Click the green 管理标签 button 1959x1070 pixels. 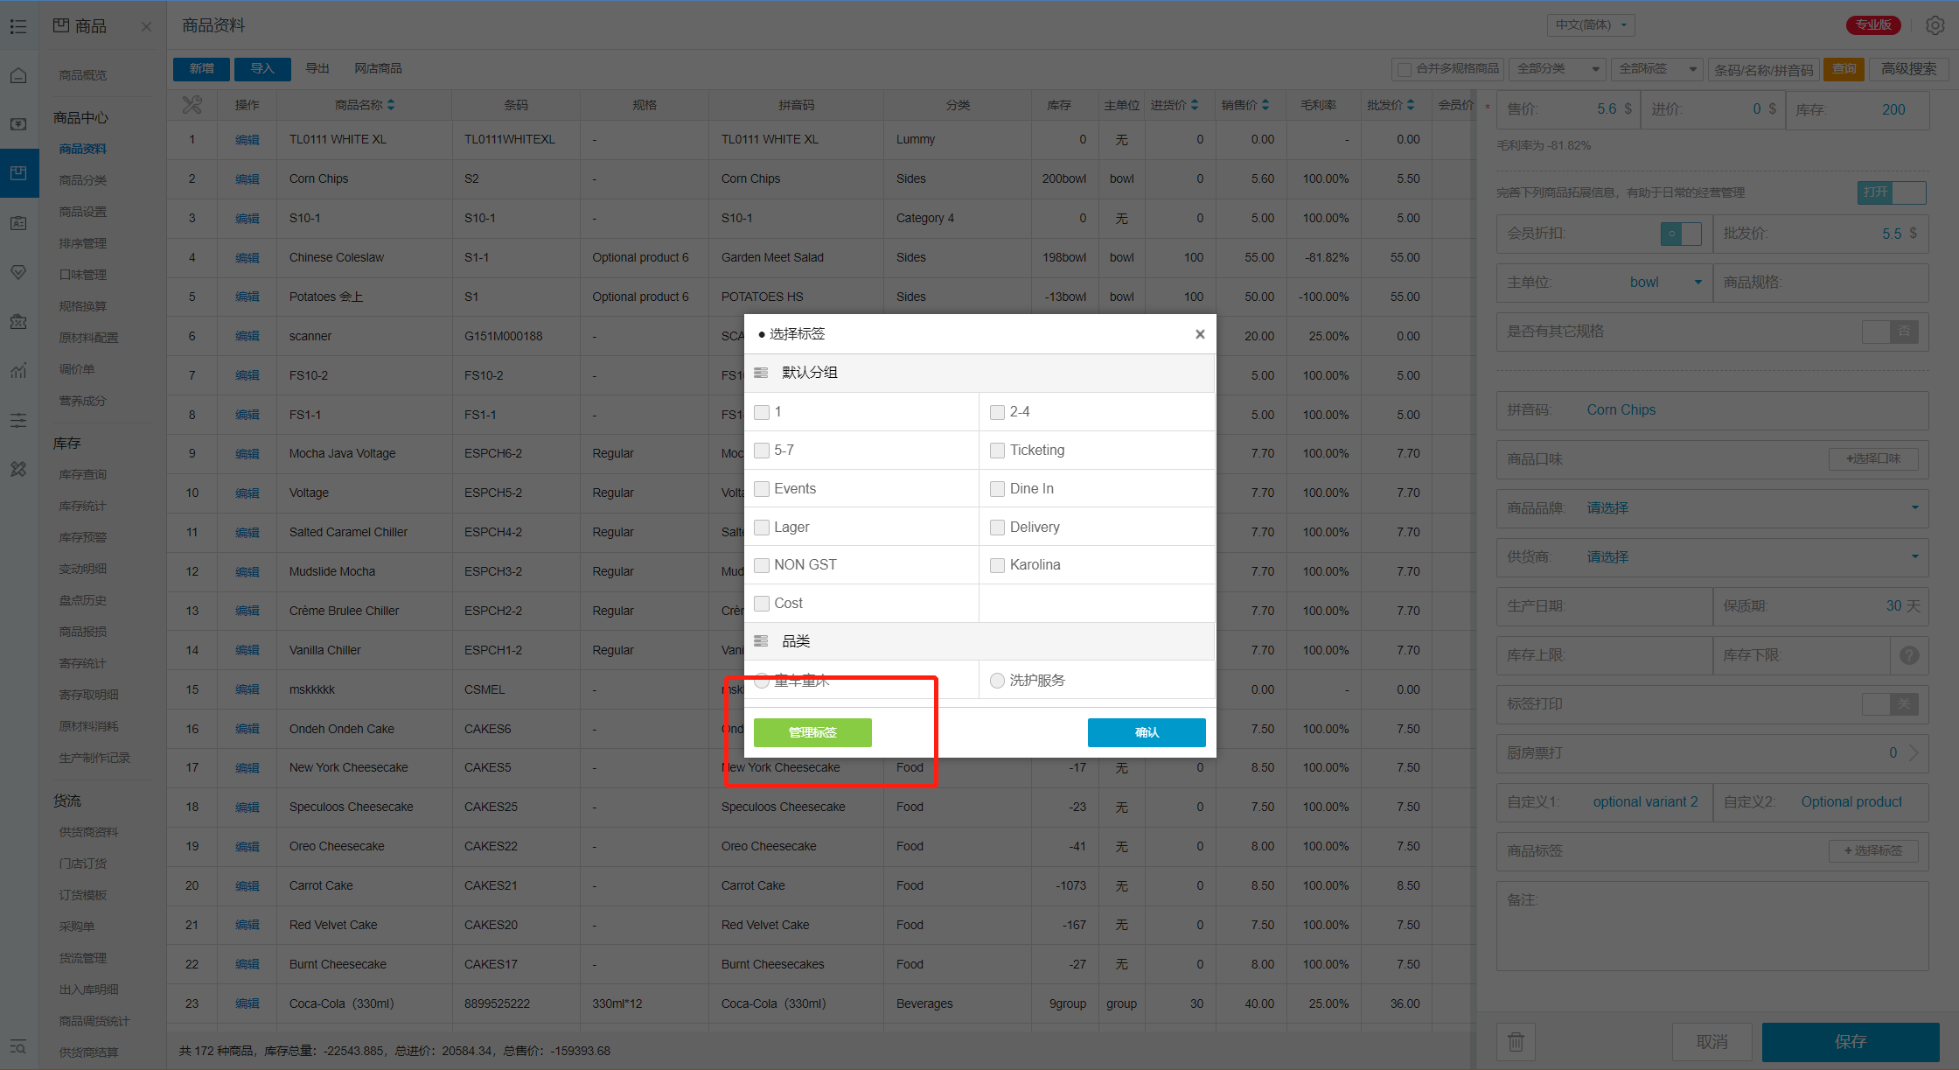point(812,732)
